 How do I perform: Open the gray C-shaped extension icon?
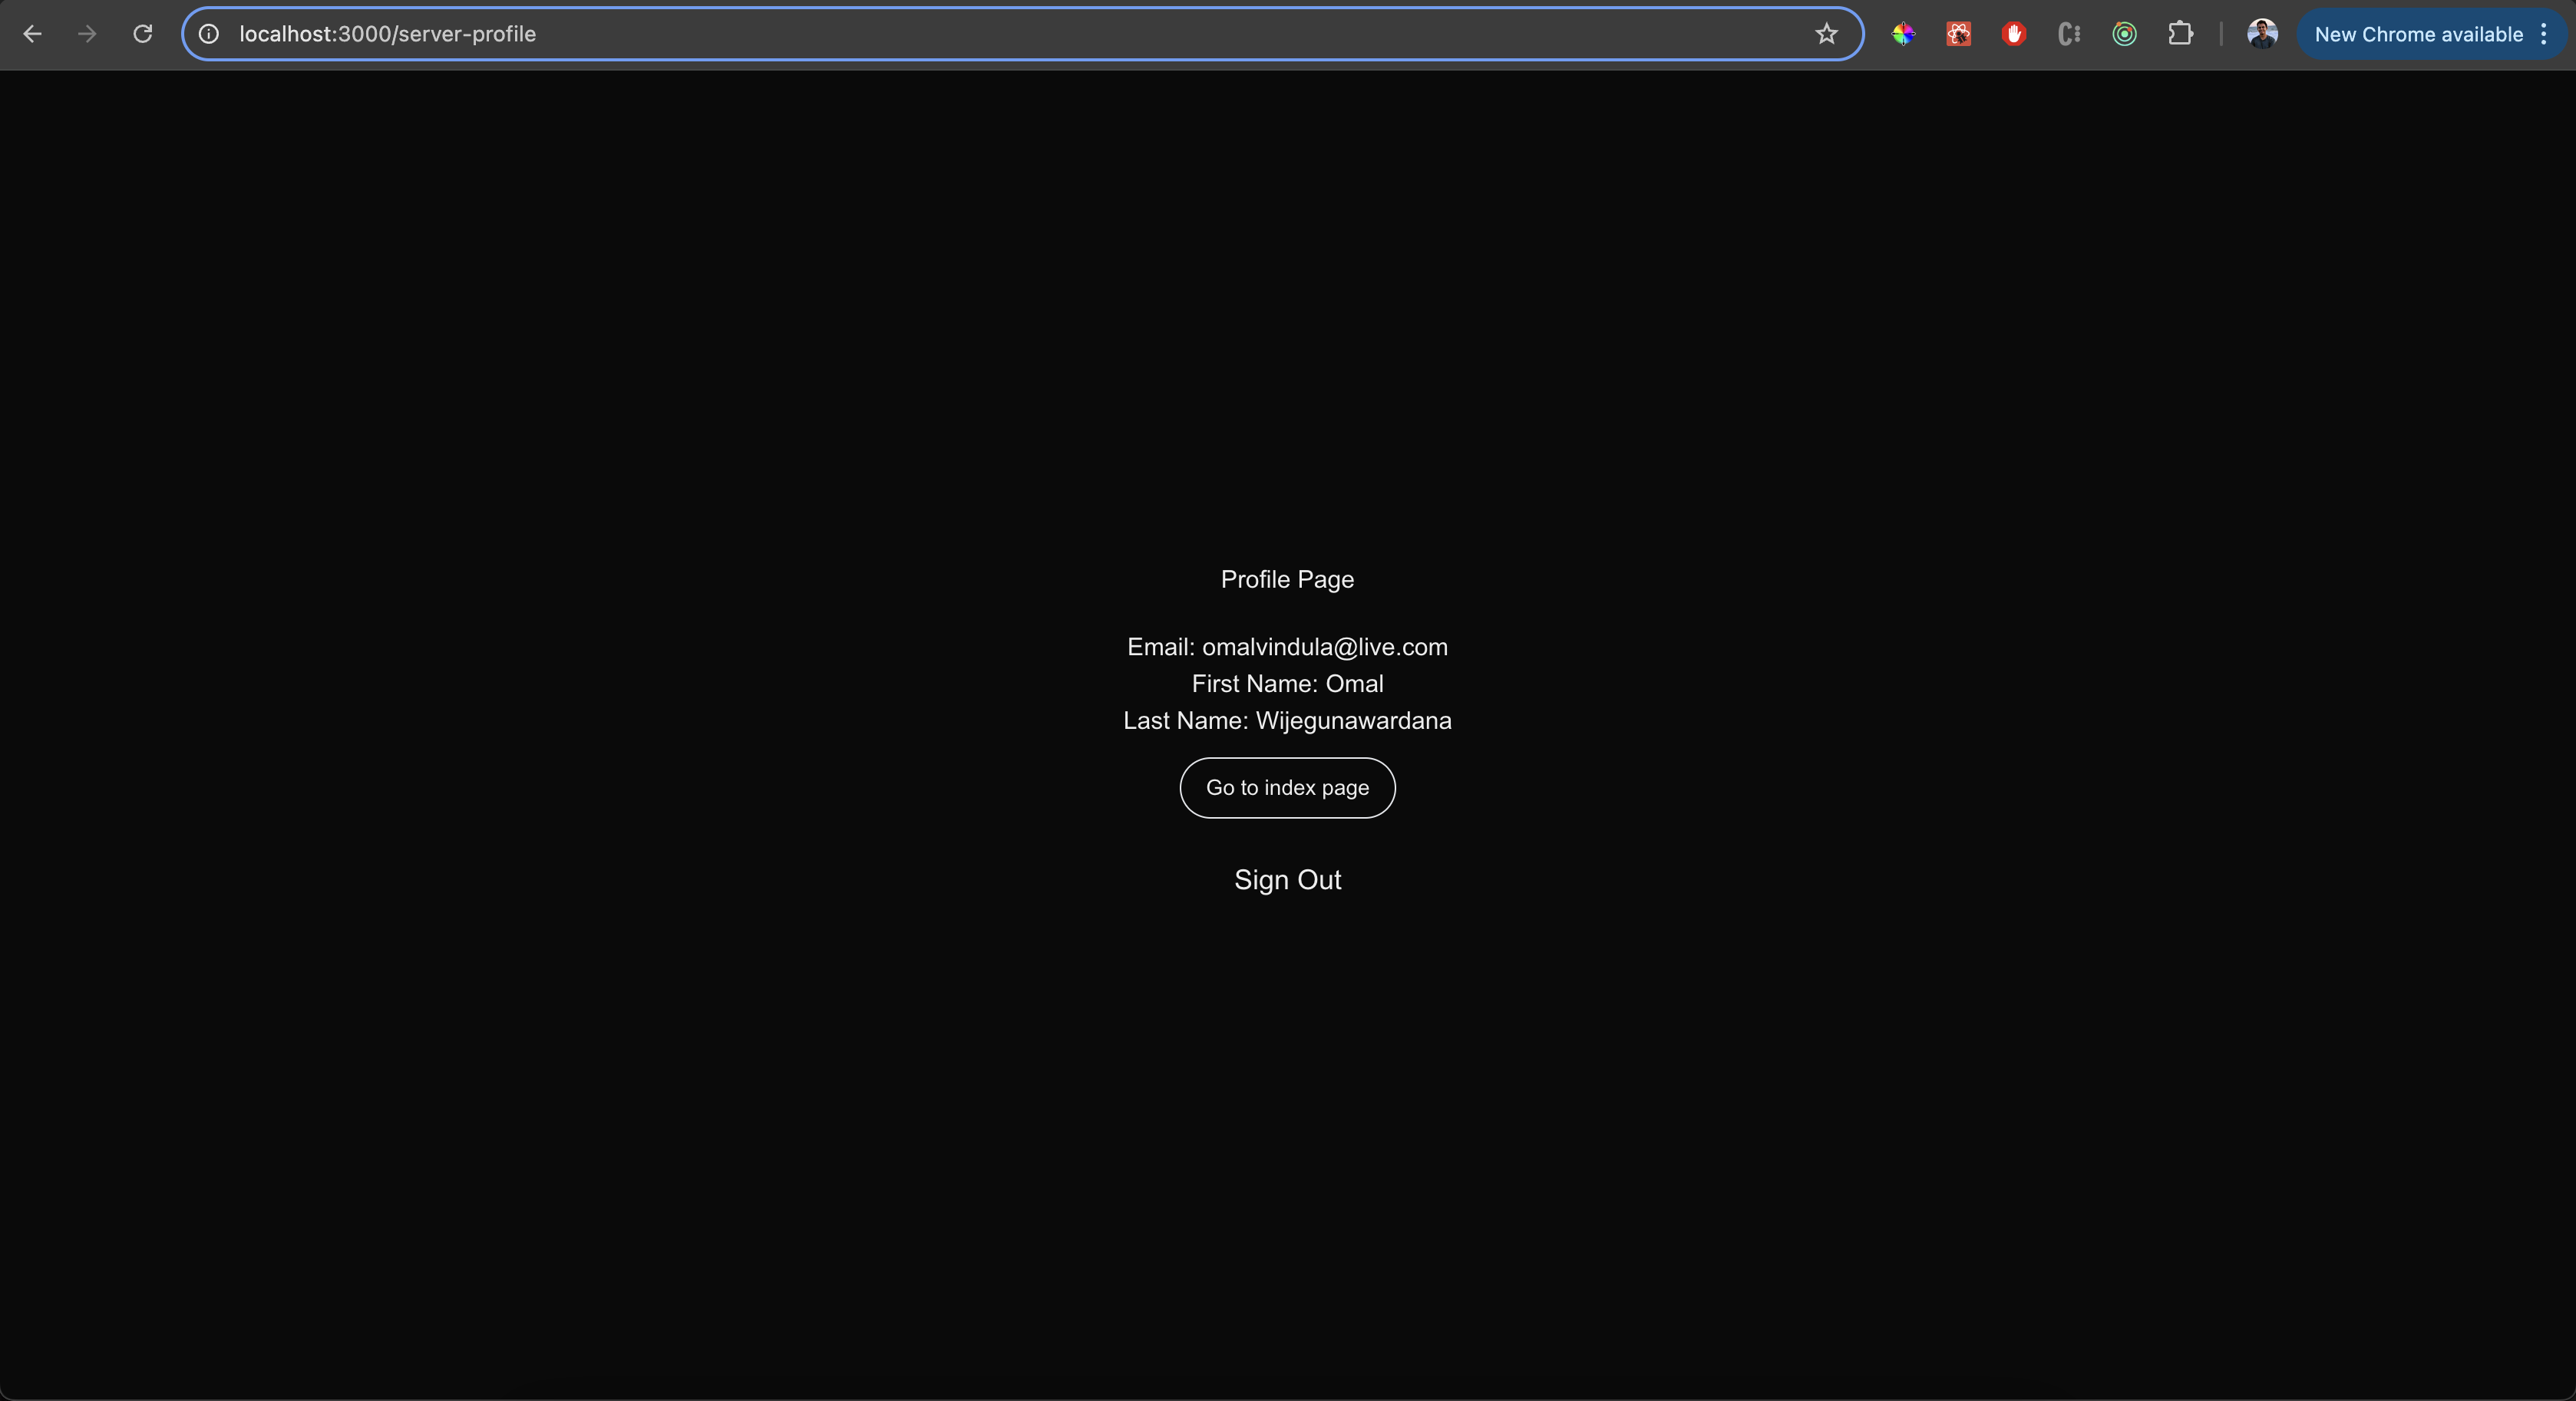pos(2069,34)
